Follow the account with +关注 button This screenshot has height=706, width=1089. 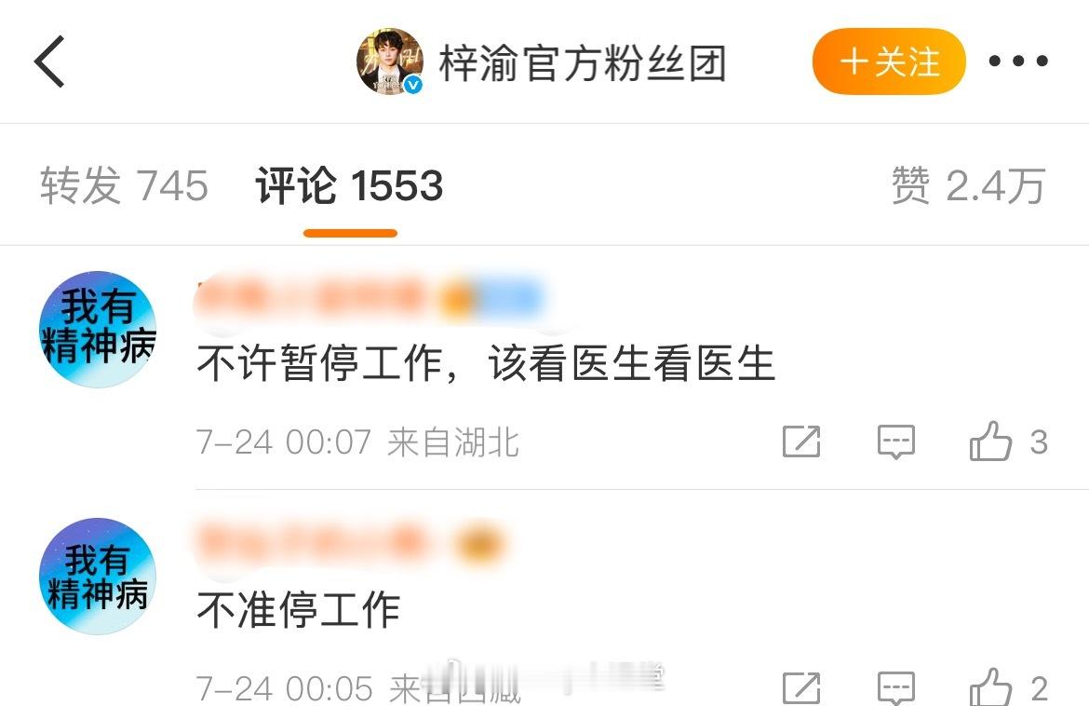[x=889, y=61]
